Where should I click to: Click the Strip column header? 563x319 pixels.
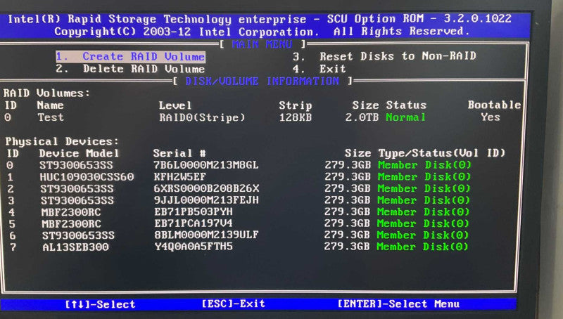coord(296,105)
